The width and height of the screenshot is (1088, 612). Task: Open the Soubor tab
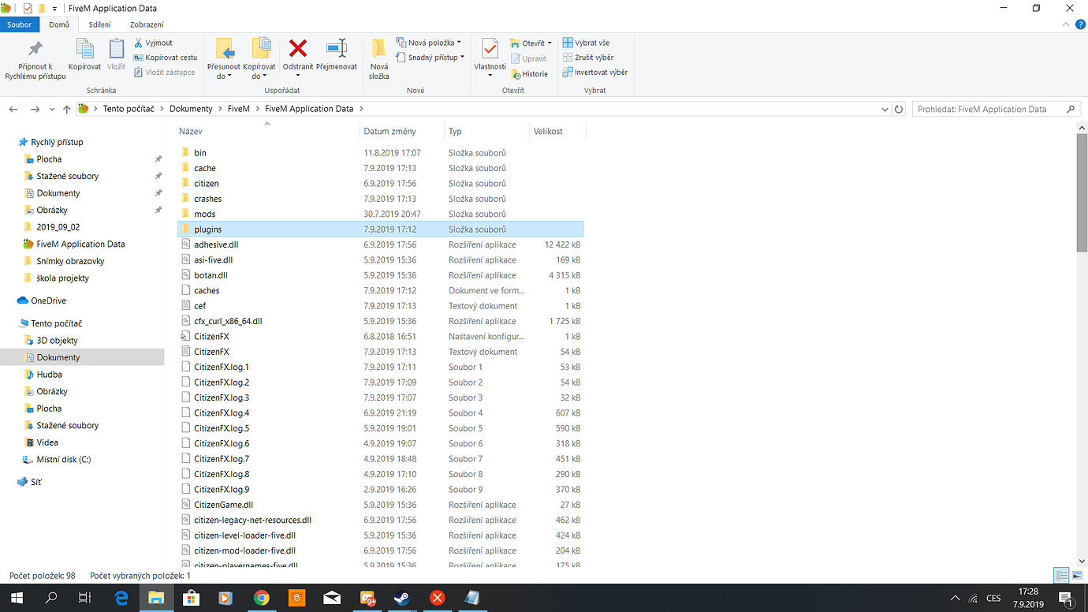pos(20,24)
